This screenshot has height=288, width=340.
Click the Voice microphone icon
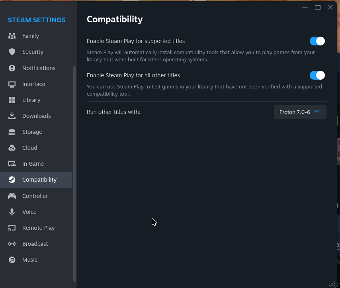tap(12, 212)
